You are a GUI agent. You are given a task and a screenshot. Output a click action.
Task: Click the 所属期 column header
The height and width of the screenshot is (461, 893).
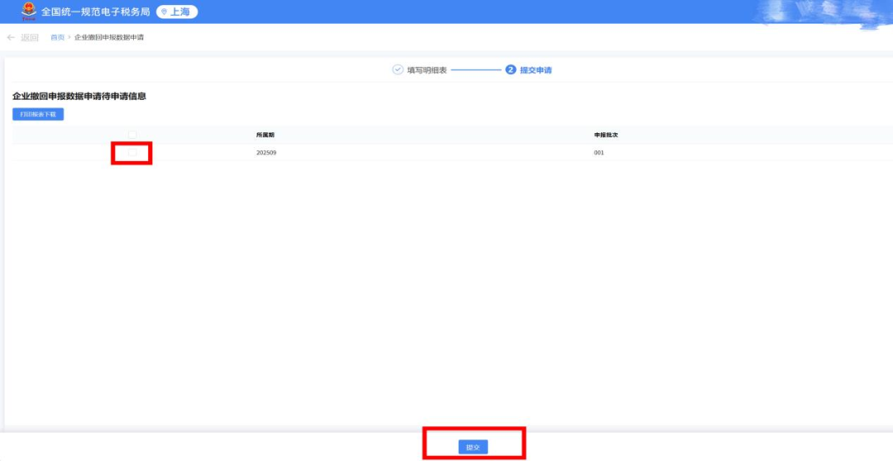pos(265,135)
